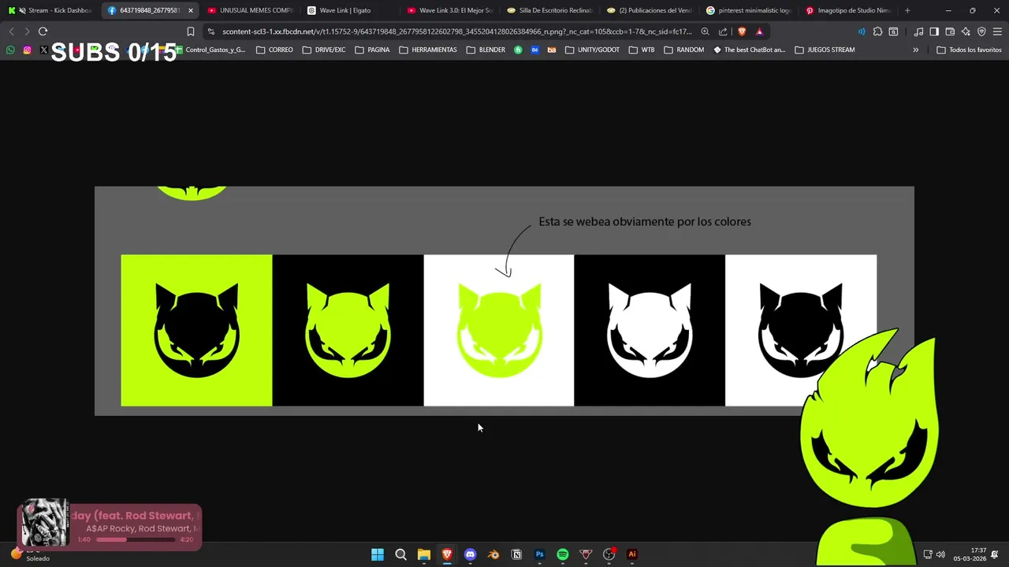Image resolution: width=1009 pixels, height=567 pixels.
Task: Click the white logo on black swatch
Action: [650, 330]
